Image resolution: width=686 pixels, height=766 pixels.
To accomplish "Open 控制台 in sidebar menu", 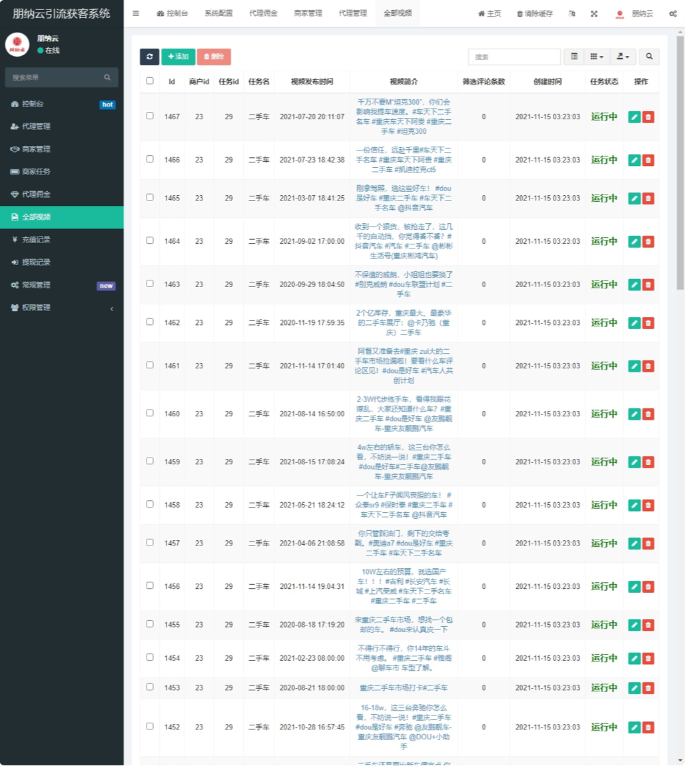I will point(62,103).
